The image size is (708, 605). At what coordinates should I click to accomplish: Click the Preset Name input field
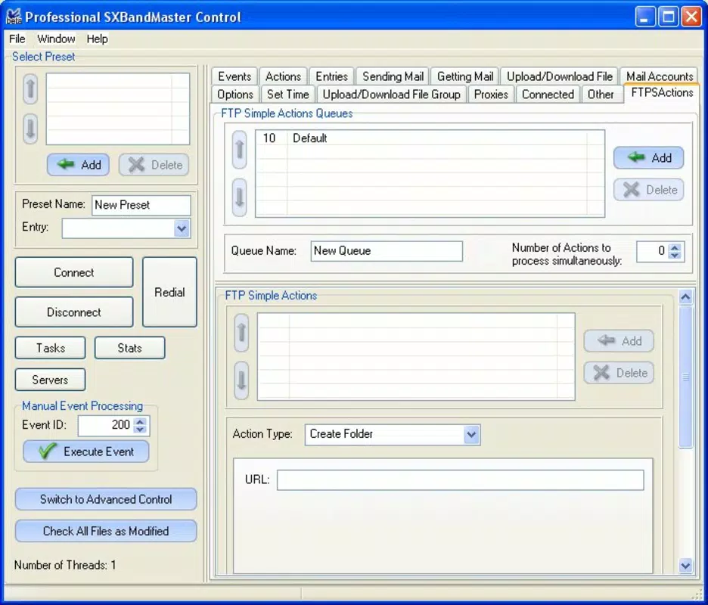[x=141, y=205]
